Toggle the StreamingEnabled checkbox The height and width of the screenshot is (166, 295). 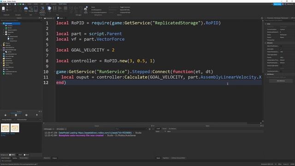pyautogui.click(x=281, y=65)
